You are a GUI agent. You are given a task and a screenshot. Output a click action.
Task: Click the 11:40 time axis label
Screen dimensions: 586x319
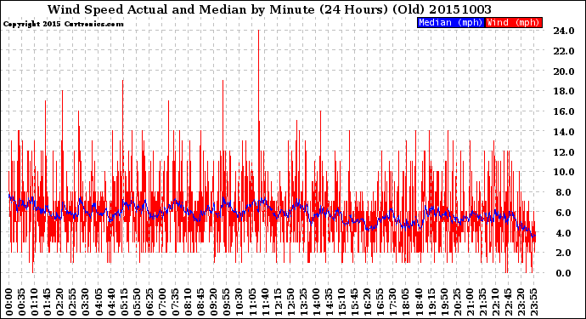click(265, 302)
